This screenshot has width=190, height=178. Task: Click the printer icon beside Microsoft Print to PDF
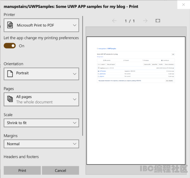[x=10, y=25]
